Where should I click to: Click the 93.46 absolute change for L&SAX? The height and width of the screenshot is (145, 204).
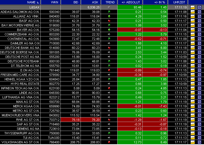point(138,7)
